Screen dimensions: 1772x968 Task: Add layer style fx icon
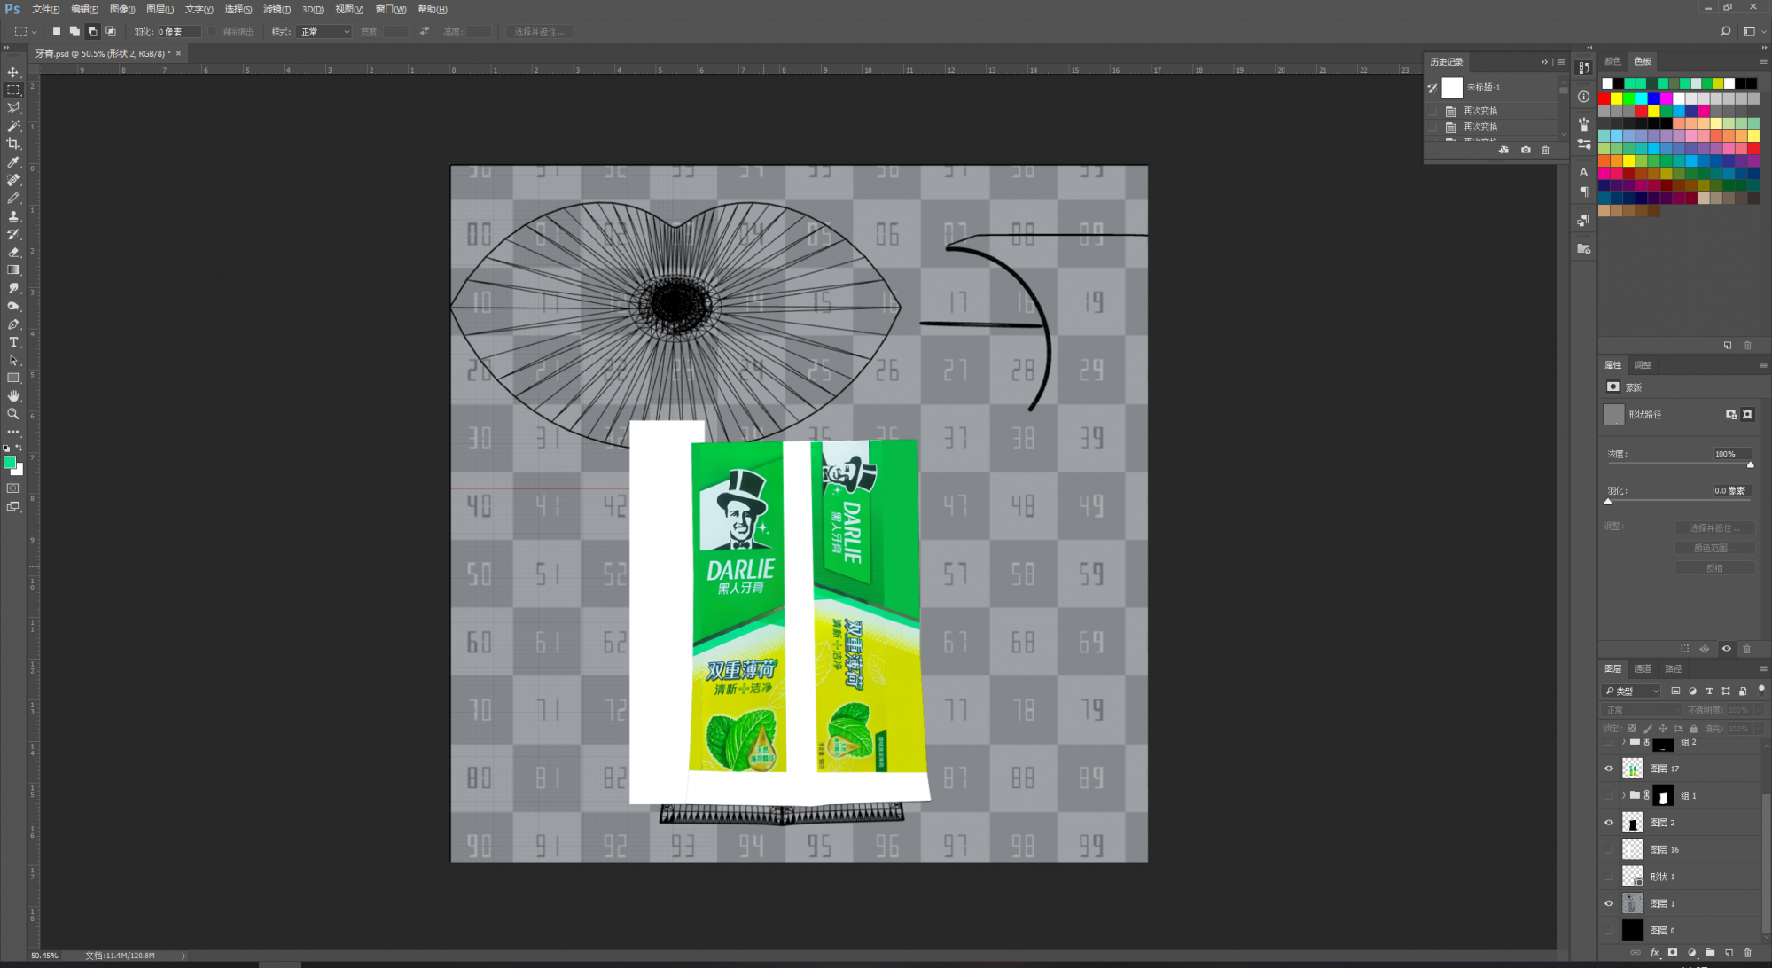pyautogui.click(x=1654, y=953)
